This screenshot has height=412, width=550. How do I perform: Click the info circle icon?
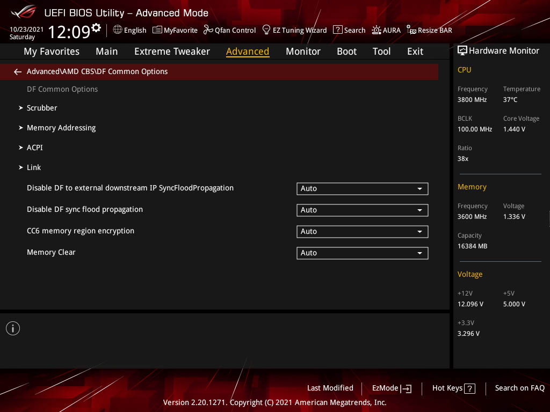13,328
